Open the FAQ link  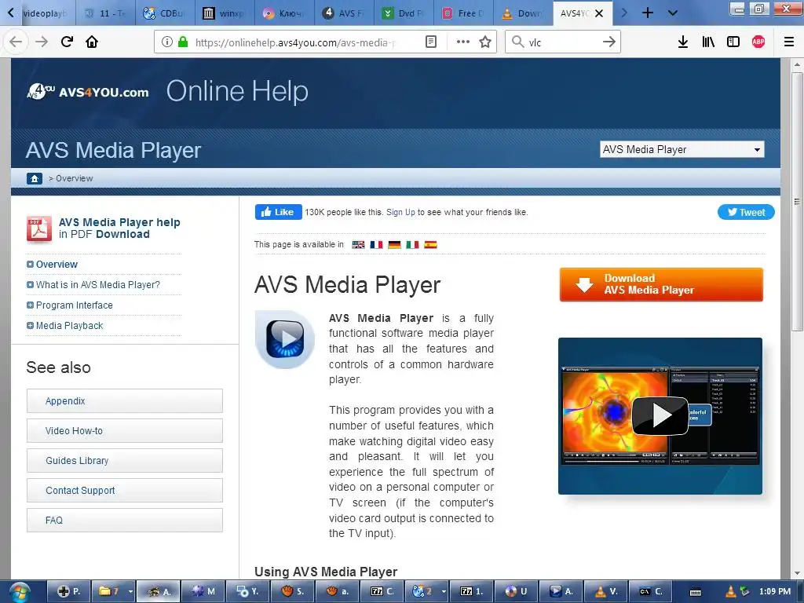coord(125,520)
